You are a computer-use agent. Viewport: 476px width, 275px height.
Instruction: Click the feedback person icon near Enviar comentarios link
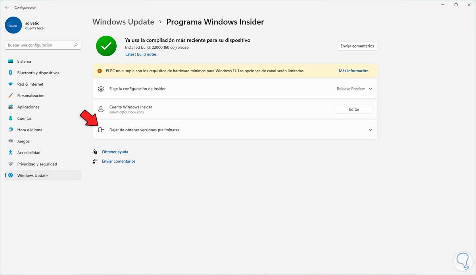(x=95, y=161)
